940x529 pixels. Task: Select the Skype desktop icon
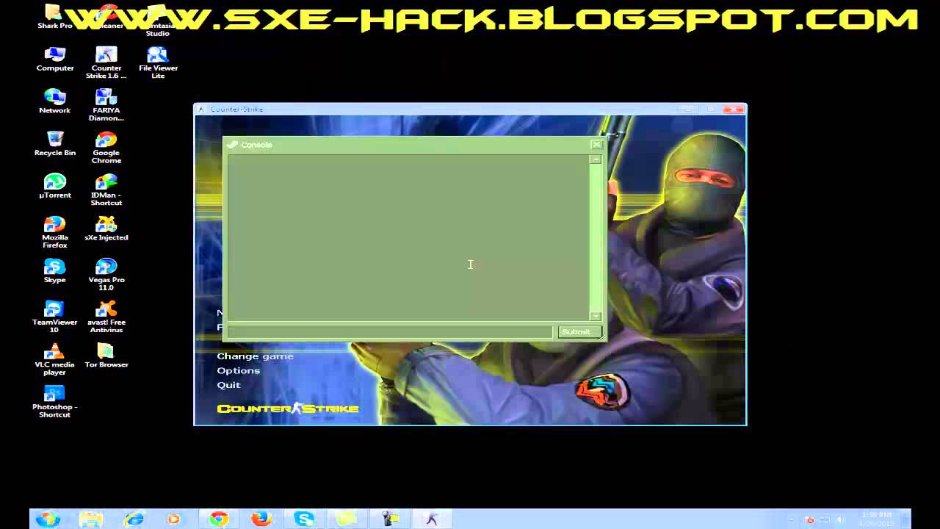point(55,271)
